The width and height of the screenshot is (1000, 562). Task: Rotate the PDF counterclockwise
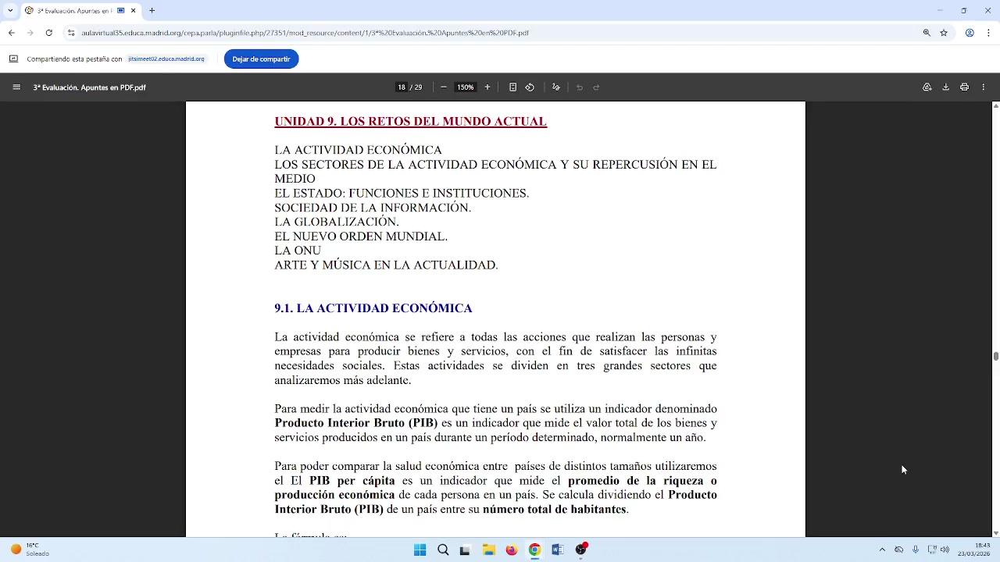click(530, 87)
